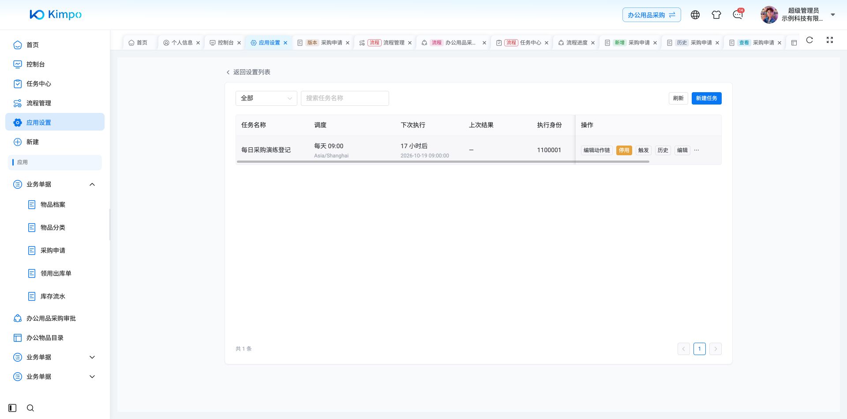Click 返回设置列表 back link

(248, 72)
